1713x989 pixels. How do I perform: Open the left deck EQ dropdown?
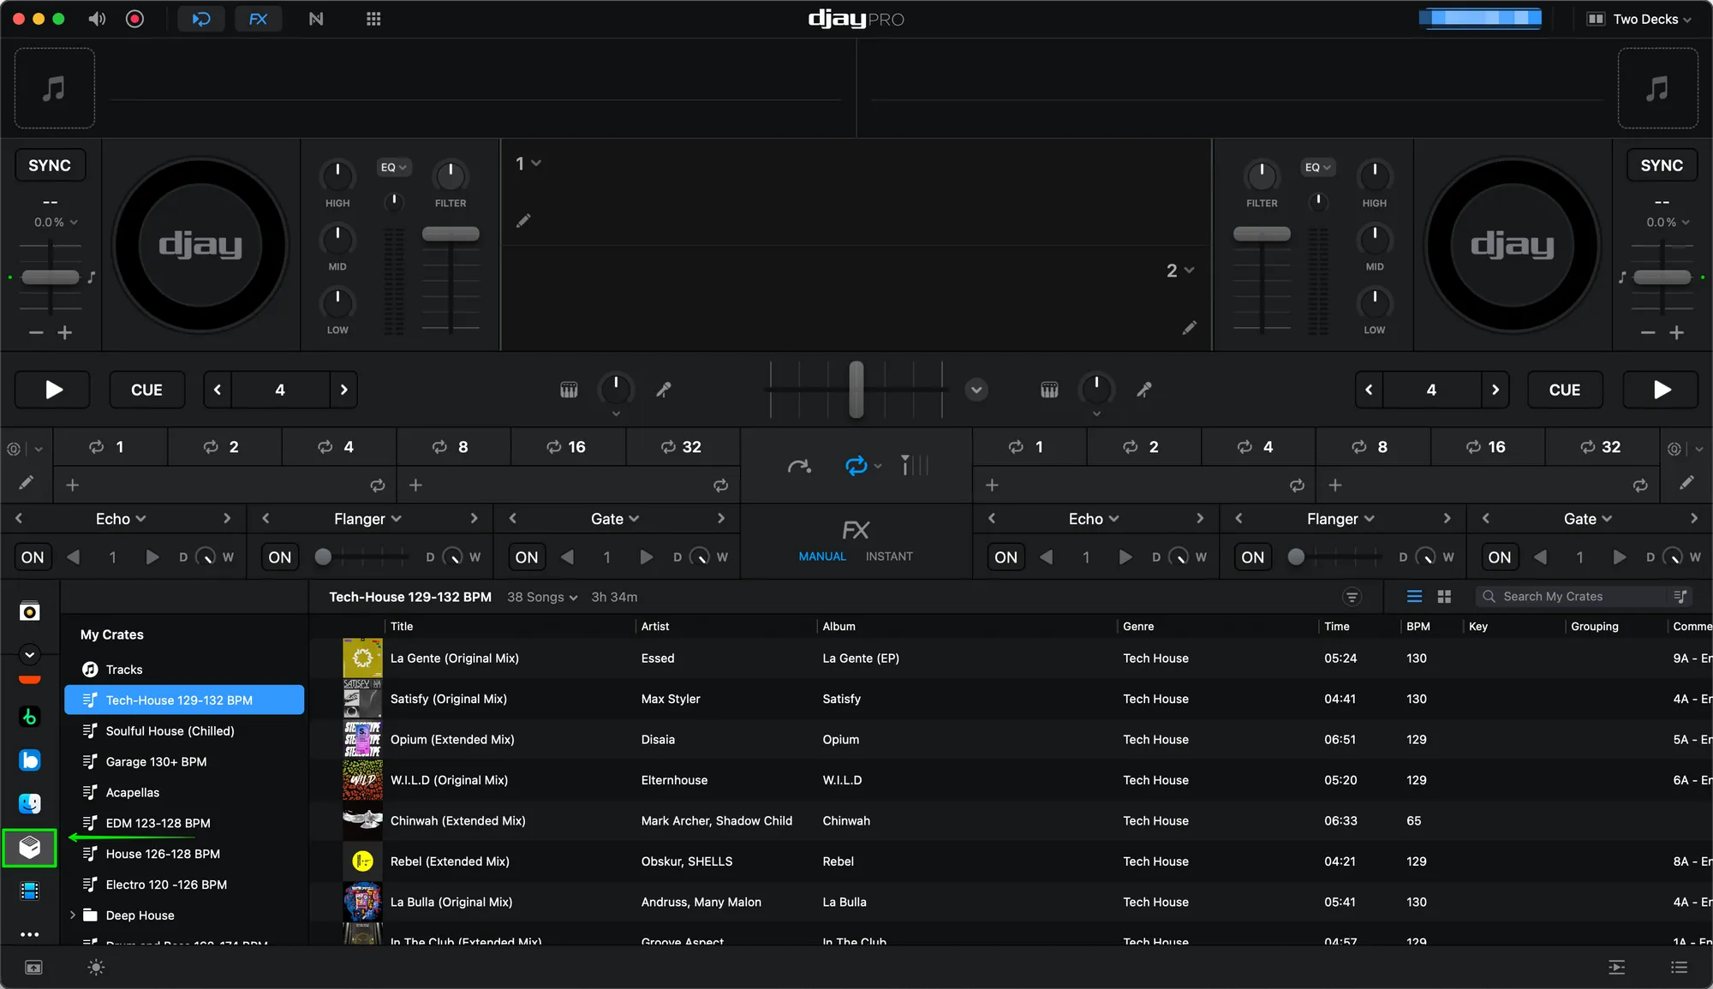coord(394,167)
